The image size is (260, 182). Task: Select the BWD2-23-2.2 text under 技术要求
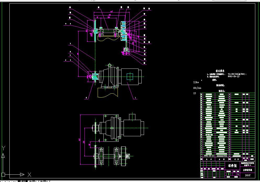tap(234, 77)
